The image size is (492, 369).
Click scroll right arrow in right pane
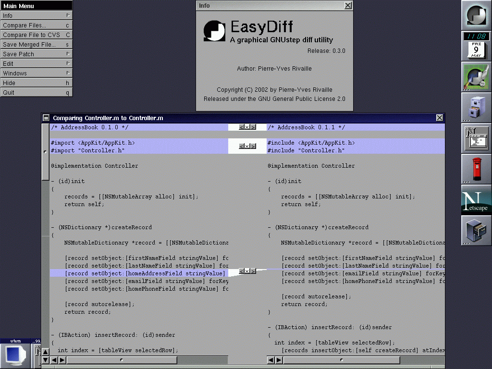279,360
